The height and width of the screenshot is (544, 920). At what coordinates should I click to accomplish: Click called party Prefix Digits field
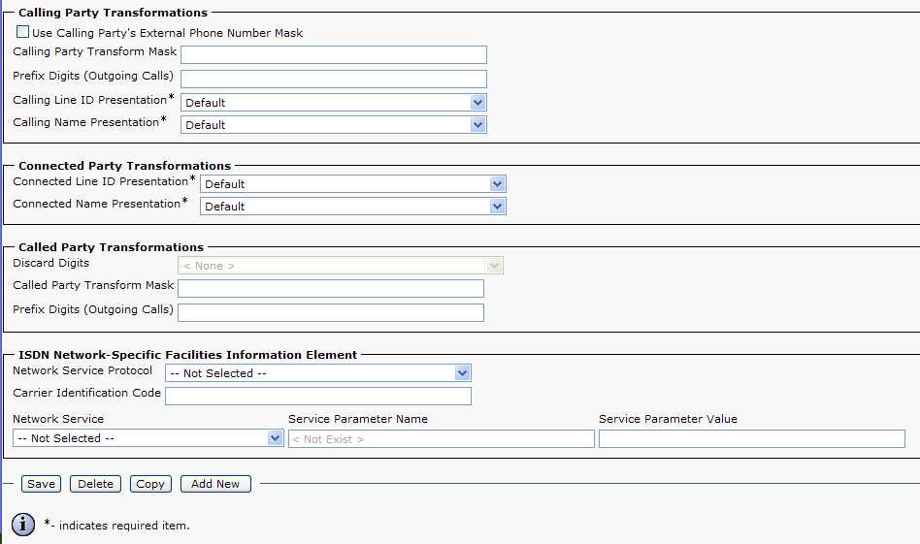pyautogui.click(x=330, y=312)
